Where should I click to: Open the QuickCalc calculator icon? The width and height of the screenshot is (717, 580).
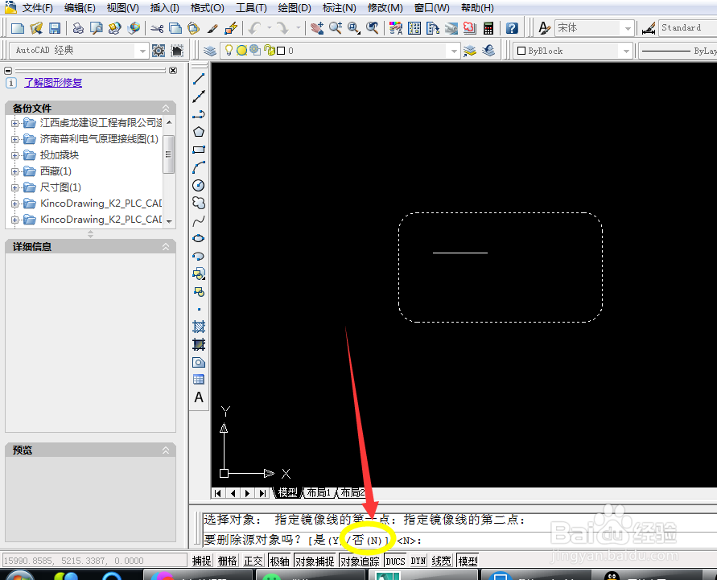tap(488, 28)
